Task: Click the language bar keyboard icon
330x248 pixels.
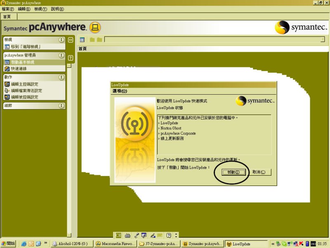Action: click(x=127, y=235)
